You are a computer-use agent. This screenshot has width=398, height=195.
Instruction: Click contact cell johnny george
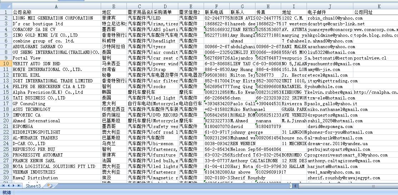click(242, 132)
